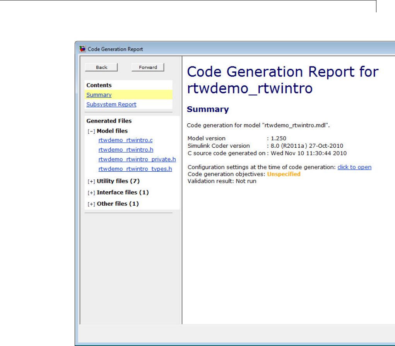Image resolution: width=395 pixels, height=346 pixels.
Task: Expand the Utility files (7) node
Action: [91, 181]
